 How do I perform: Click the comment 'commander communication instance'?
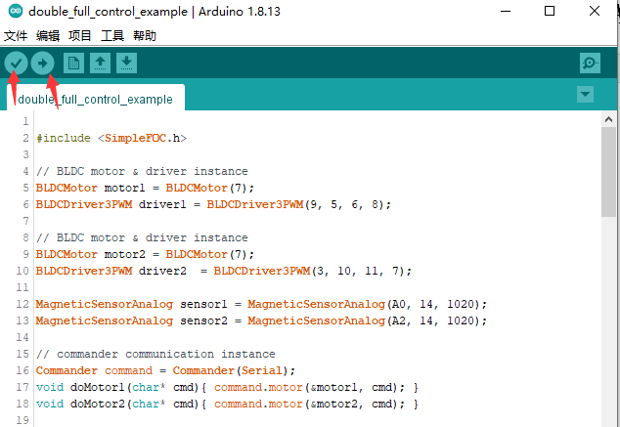coord(166,354)
